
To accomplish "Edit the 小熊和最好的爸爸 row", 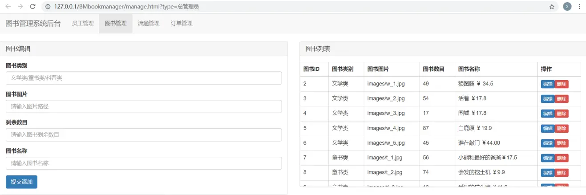I will click(548, 158).
